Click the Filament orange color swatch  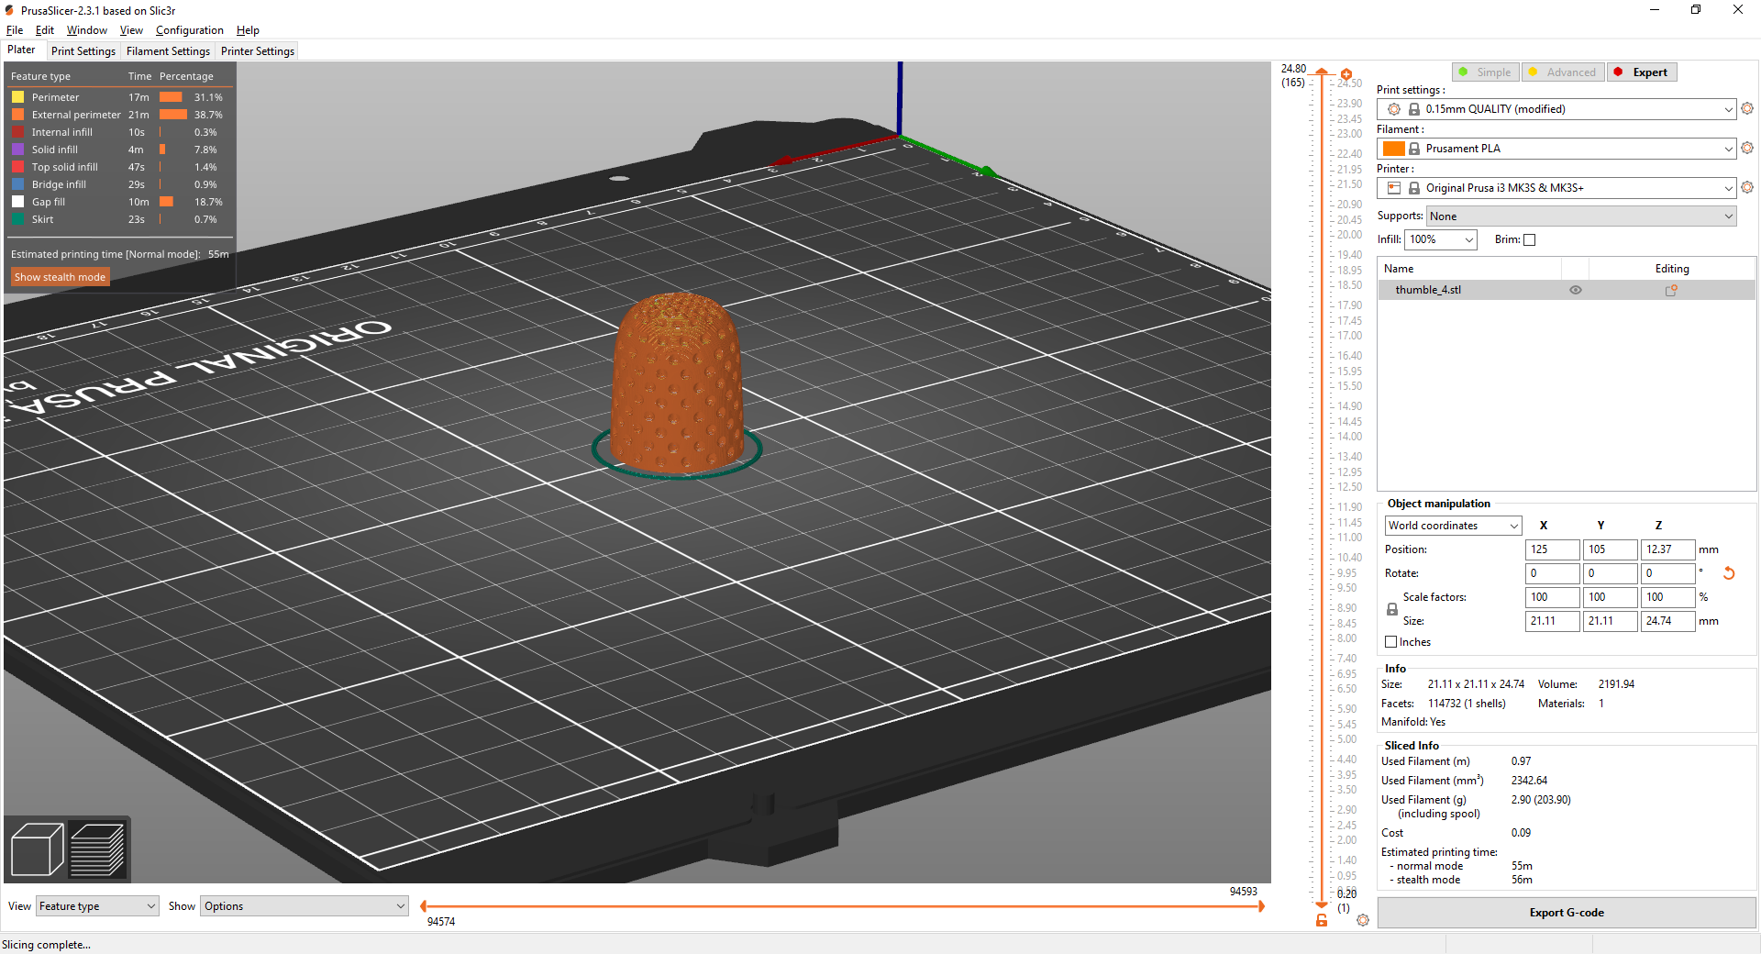coord(1394,149)
